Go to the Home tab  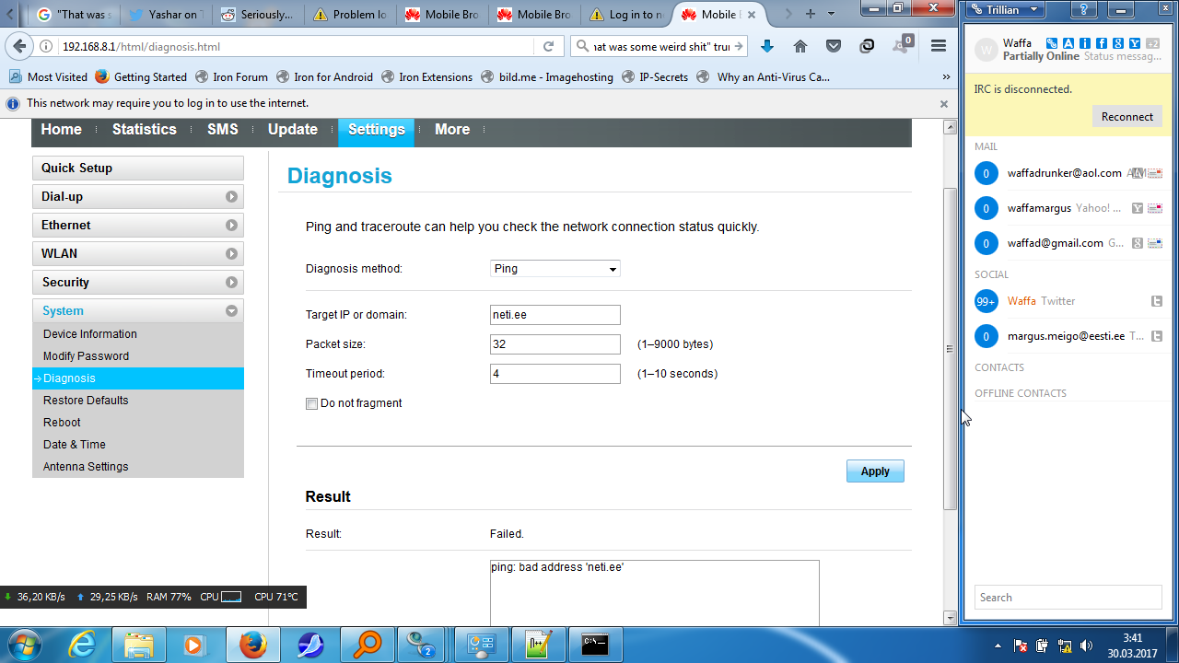(62, 130)
